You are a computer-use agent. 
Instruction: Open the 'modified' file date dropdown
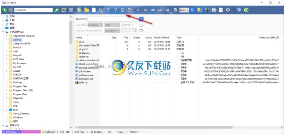[95, 25]
